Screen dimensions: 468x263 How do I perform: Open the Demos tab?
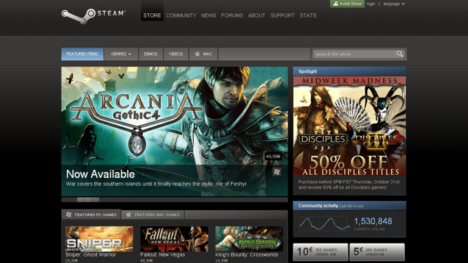[x=151, y=54]
